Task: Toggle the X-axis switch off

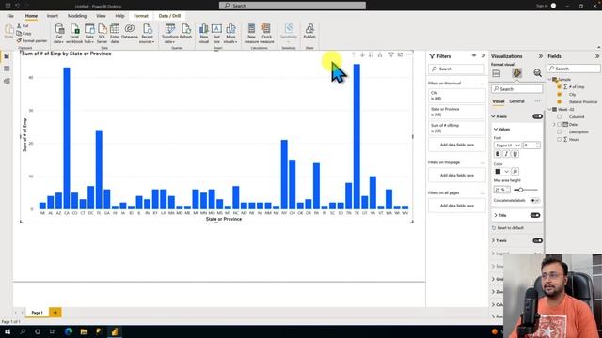Action: pos(537,116)
